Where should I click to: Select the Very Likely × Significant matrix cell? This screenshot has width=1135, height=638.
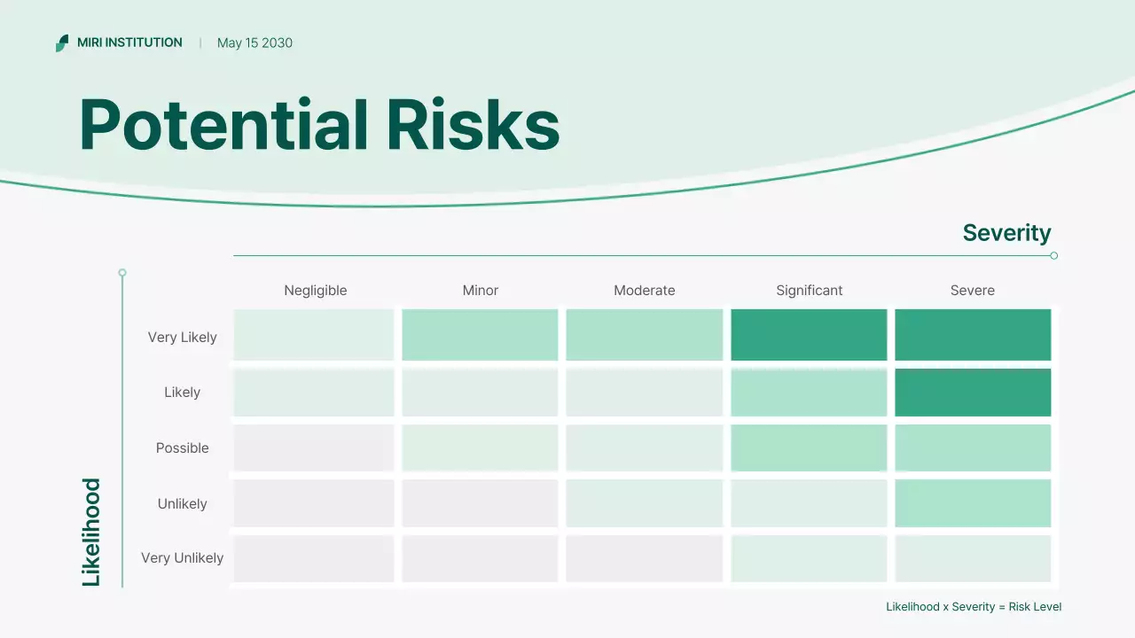[808, 335]
